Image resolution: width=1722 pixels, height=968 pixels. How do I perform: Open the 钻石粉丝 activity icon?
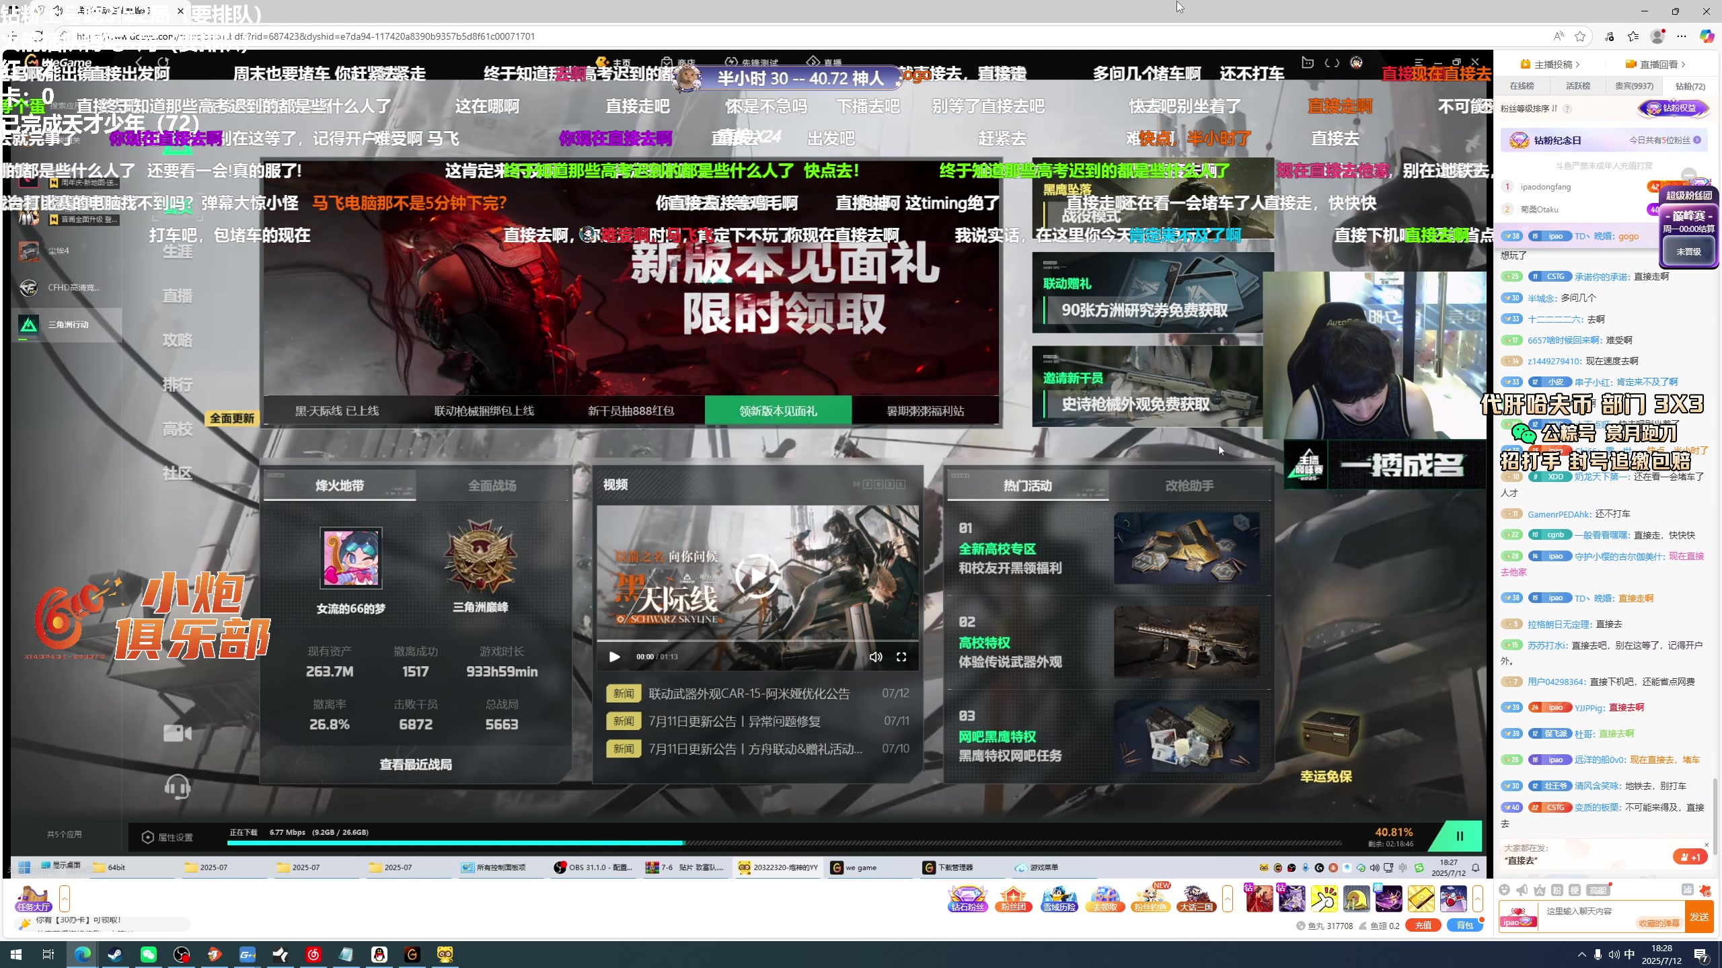click(x=968, y=899)
